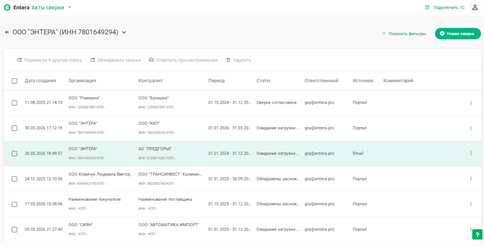Expand the Акты сверки module dropdown arrow
Image resolution: width=484 pixels, height=247 pixels.
tap(70, 7)
